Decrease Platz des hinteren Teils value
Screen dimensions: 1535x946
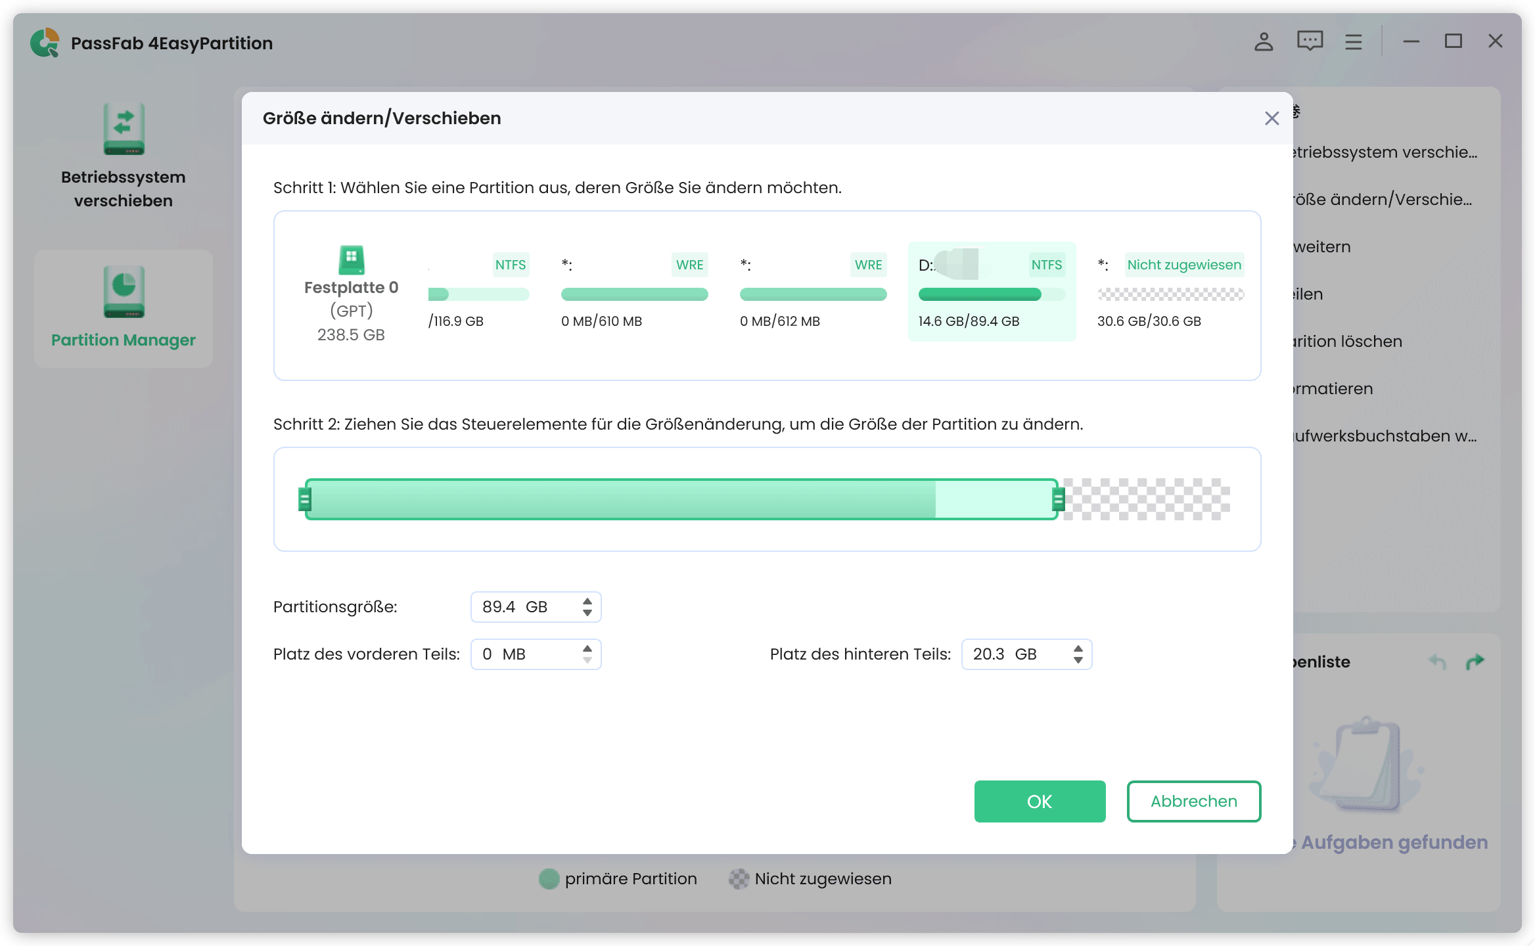(x=1078, y=660)
